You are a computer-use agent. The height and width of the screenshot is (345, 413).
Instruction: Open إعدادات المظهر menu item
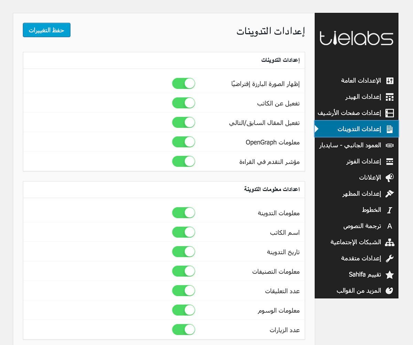coord(357,194)
